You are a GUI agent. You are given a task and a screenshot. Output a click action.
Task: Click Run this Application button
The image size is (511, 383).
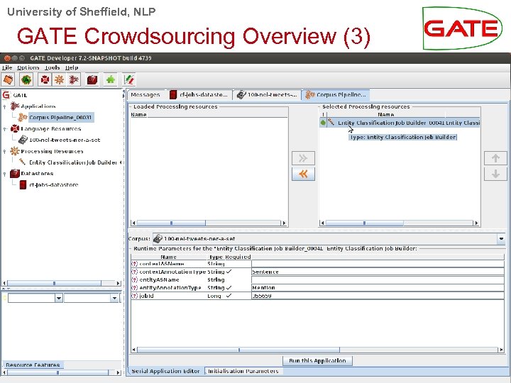pyautogui.click(x=317, y=360)
